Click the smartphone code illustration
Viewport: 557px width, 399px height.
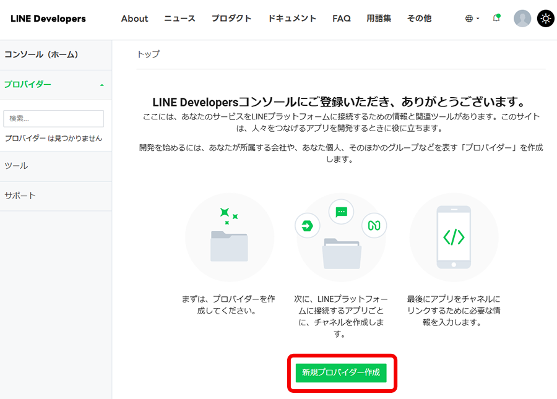point(454,237)
